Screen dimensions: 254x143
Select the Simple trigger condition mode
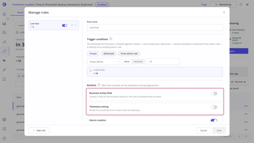93,53
